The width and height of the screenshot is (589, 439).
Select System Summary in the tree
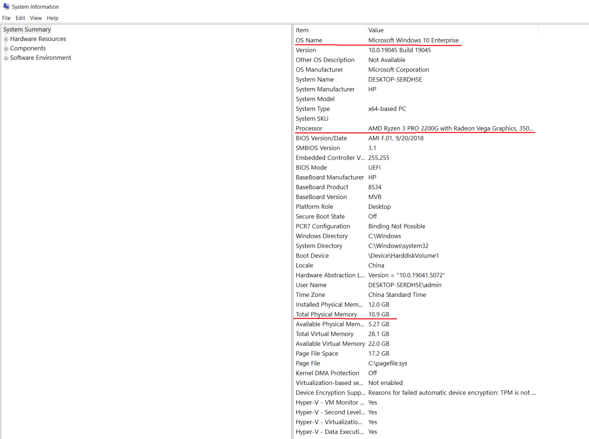click(x=27, y=29)
